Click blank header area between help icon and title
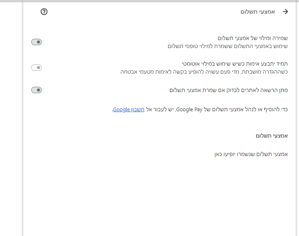This screenshot has width=299, height=236. click(x=140, y=12)
